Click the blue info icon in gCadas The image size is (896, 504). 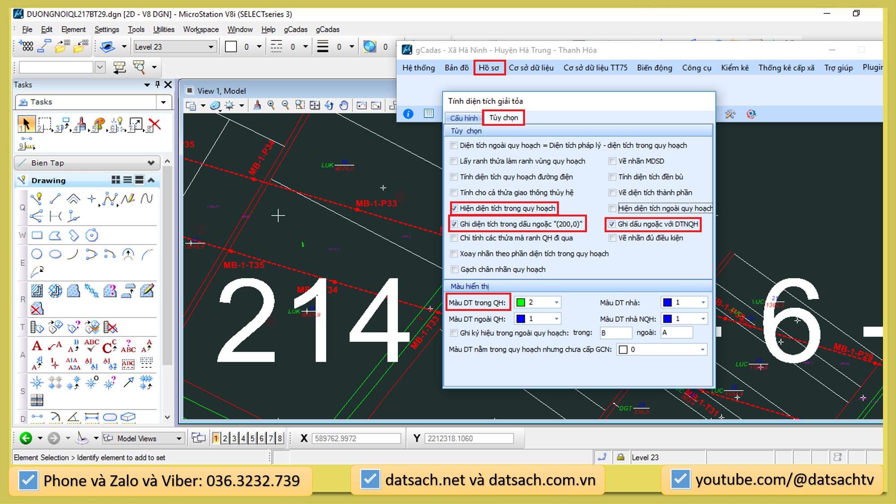pos(408,114)
